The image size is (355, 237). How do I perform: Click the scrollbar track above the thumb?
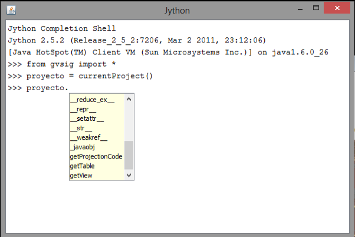click(129, 121)
